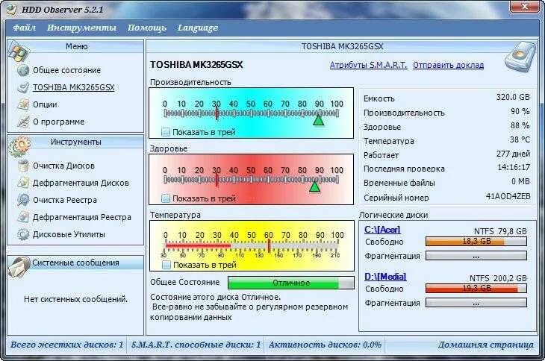The image size is (545, 361).
Task: Enable Показать в трей under Здоровье
Action: click(x=166, y=198)
